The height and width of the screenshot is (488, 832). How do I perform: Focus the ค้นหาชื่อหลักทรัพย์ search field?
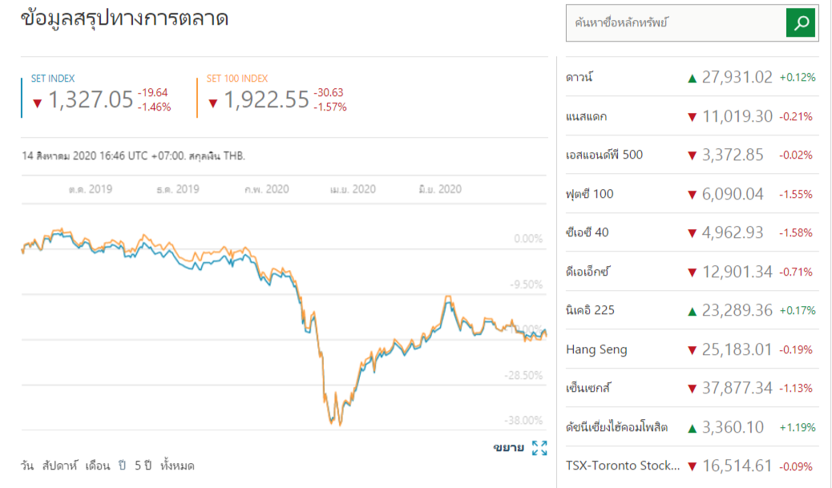(x=675, y=23)
